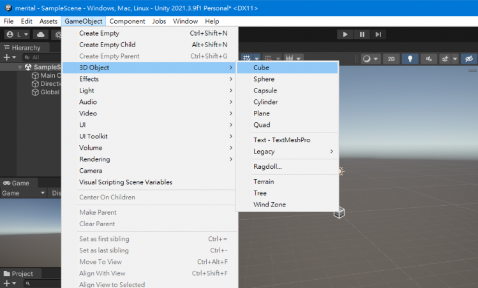
Task: Click the Project panel search field
Action: [x=42, y=284]
